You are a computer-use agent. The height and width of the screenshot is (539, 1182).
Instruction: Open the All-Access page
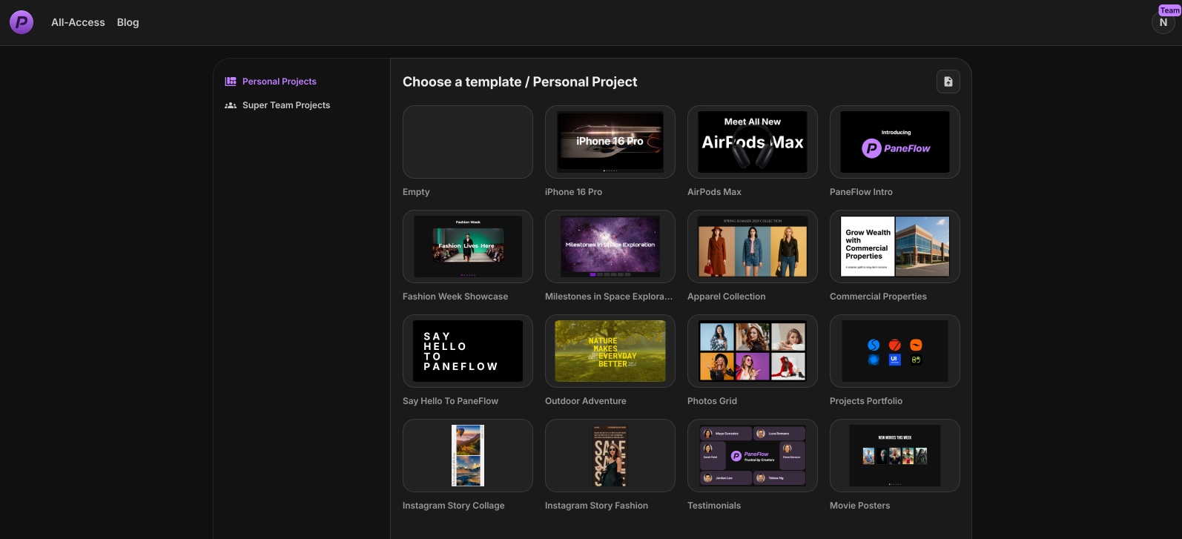point(78,22)
